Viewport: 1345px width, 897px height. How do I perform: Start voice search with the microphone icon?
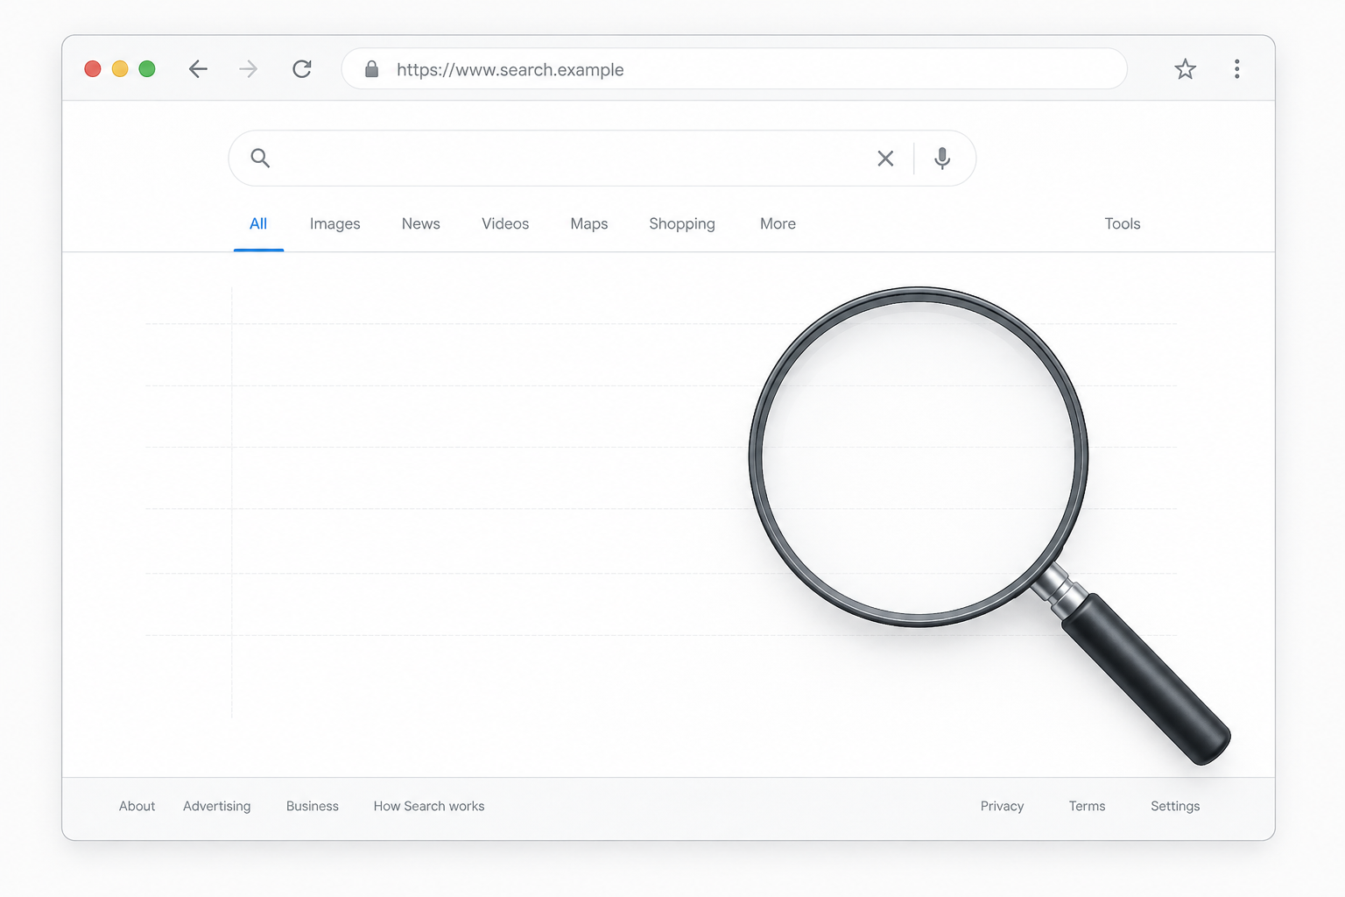click(x=942, y=159)
